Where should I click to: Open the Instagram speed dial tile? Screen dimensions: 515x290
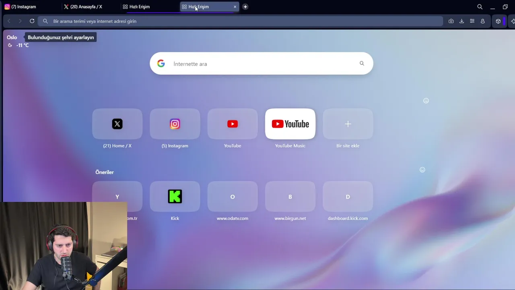click(x=175, y=124)
